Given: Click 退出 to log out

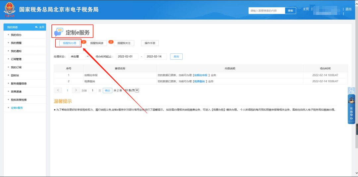Looking at the screenshot, I should [348, 9].
